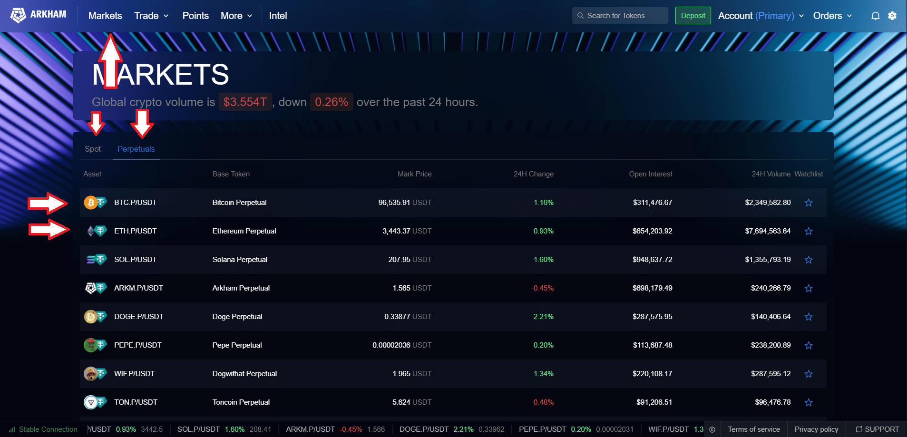The image size is (907, 437).
Task: Open the Orders dropdown
Action: (832, 16)
